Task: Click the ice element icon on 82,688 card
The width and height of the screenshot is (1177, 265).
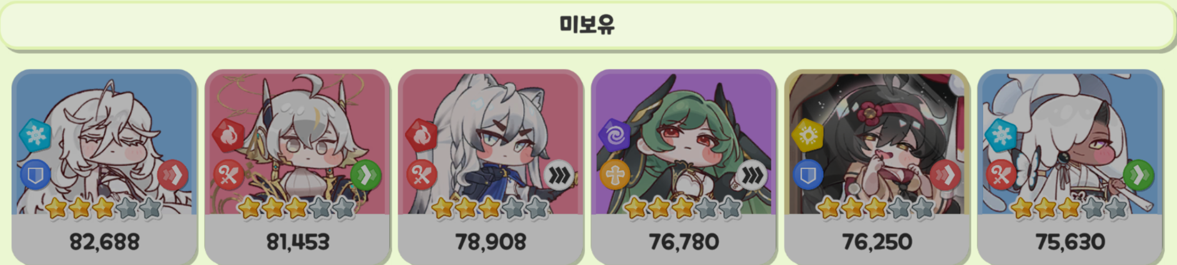Action: click(x=35, y=135)
